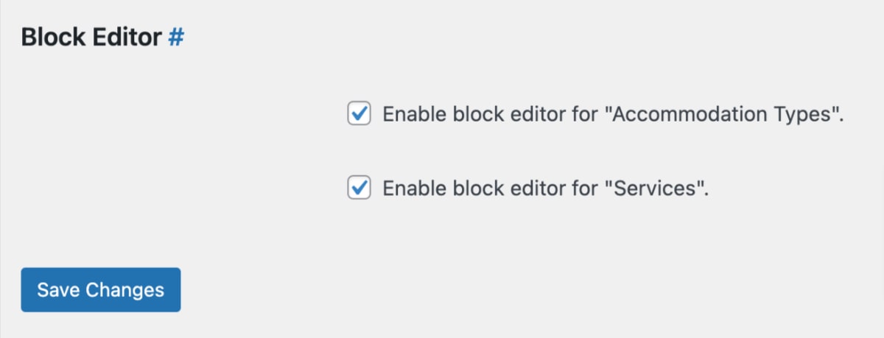The image size is (884, 338).
Task: Disable block editor for Services
Action: pos(359,188)
